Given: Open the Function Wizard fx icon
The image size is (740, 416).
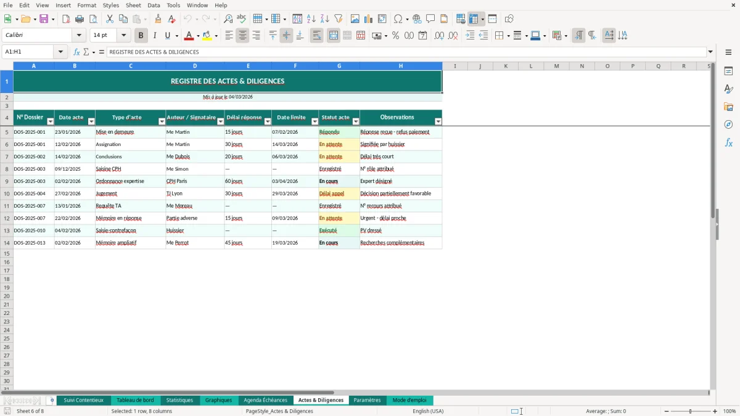Looking at the screenshot, I should click(76, 52).
